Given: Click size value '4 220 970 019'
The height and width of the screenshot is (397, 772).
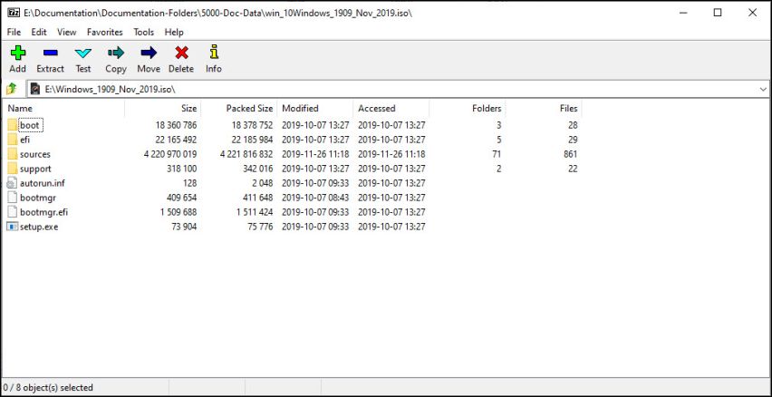Looking at the screenshot, I should tap(170, 154).
